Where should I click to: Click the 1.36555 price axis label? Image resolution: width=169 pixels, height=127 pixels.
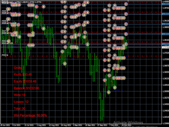[x=166, y=72]
